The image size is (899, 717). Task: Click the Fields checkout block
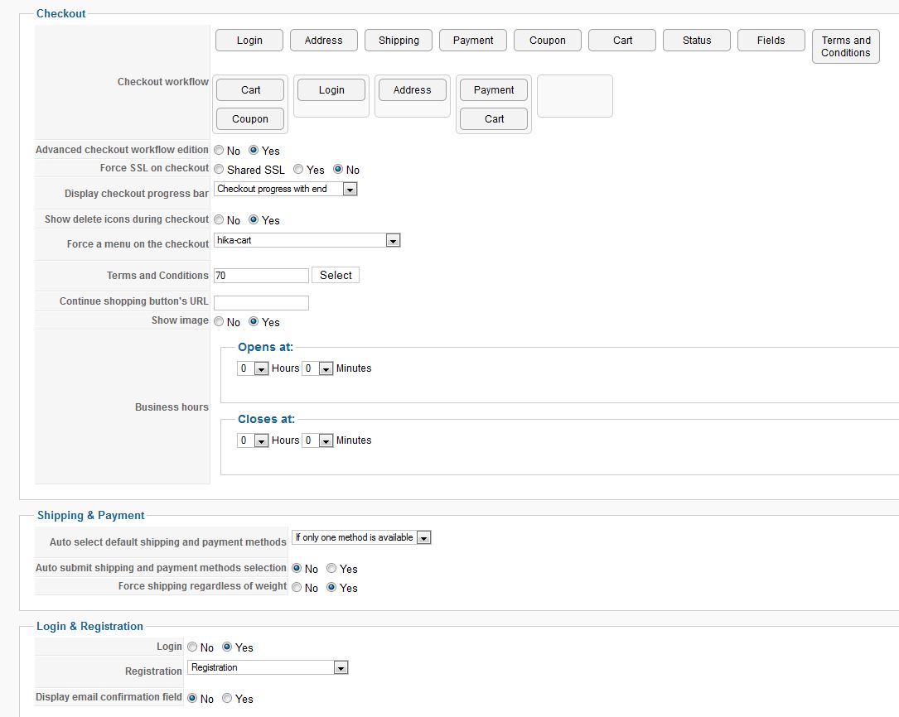click(x=771, y=41)
